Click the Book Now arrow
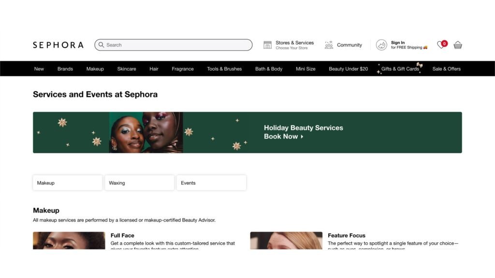The image size is (495, 278). 302,137
